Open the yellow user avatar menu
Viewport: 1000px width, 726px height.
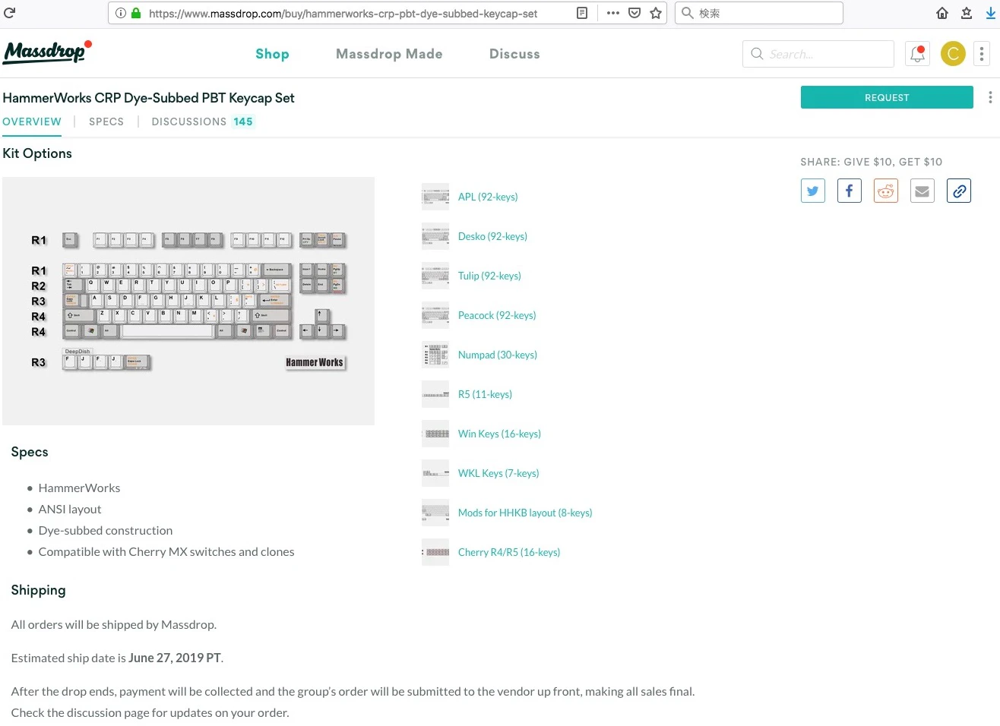click(x=953, y=54)
